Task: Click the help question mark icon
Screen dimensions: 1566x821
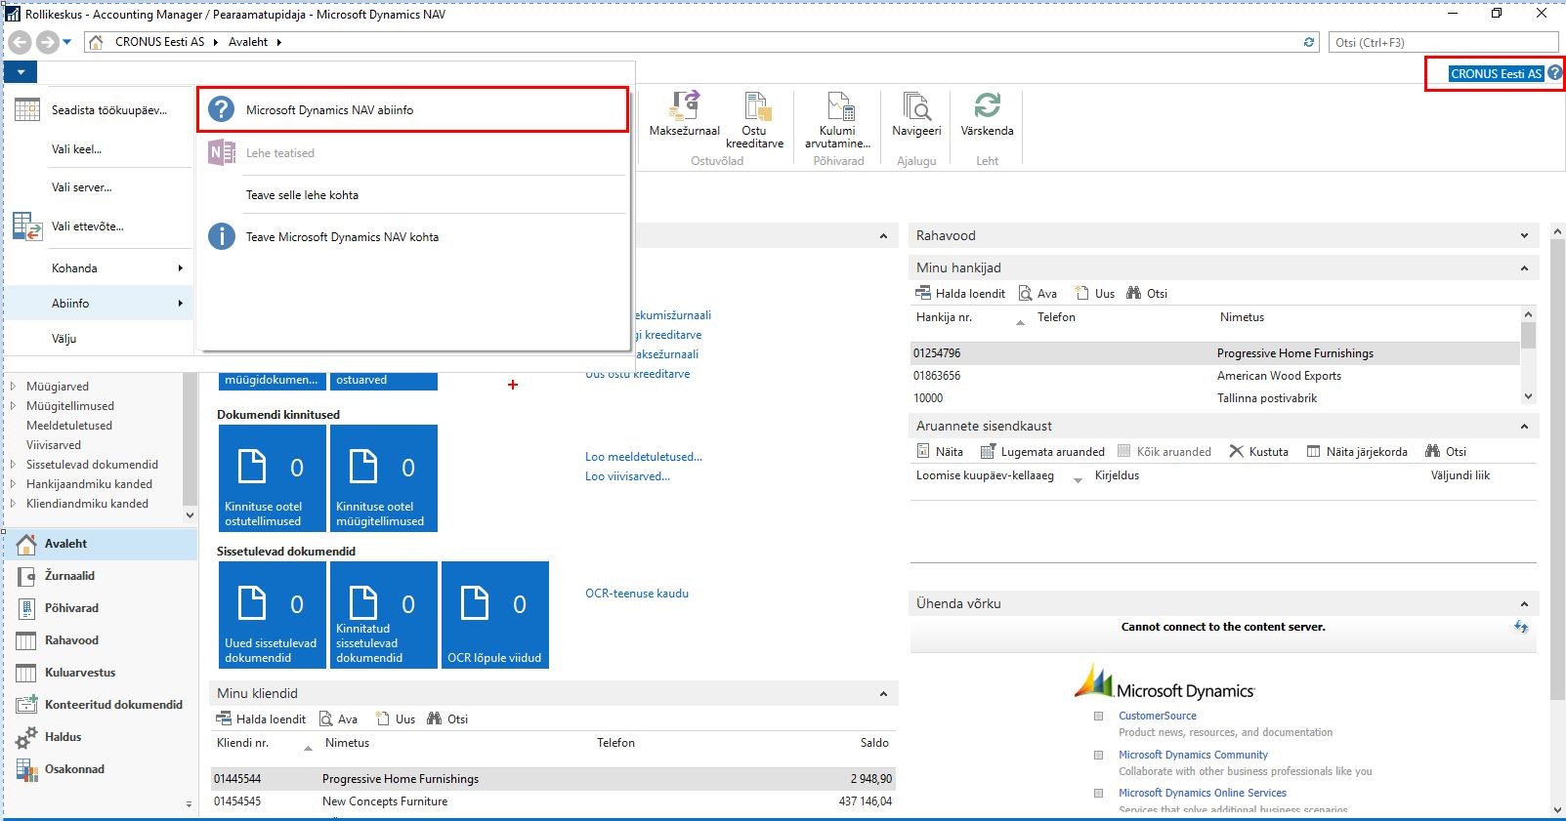Action: pos(1555,73)
